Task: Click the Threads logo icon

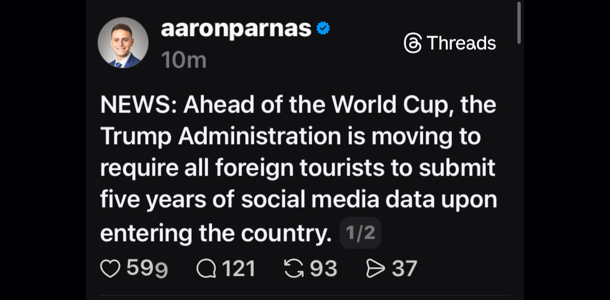Action: coord(413,43)
